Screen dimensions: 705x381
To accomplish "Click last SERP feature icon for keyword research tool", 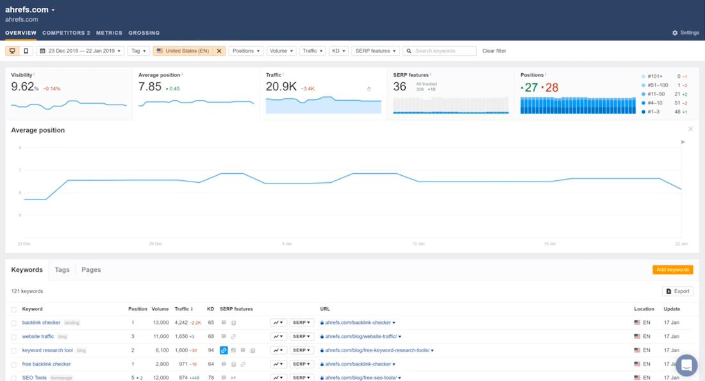I will (253, 350).
